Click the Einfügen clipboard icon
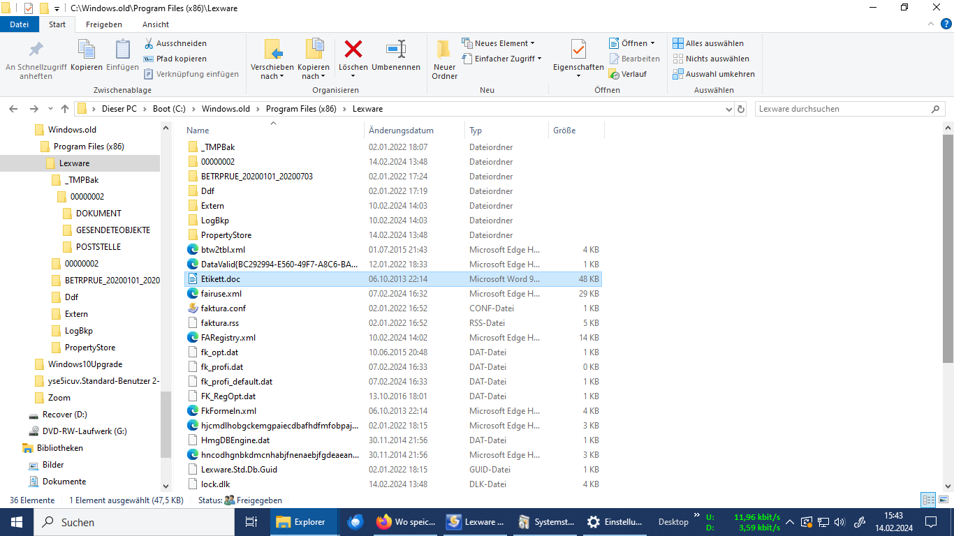This screenshot has width=954, height=536. point(123,50)
